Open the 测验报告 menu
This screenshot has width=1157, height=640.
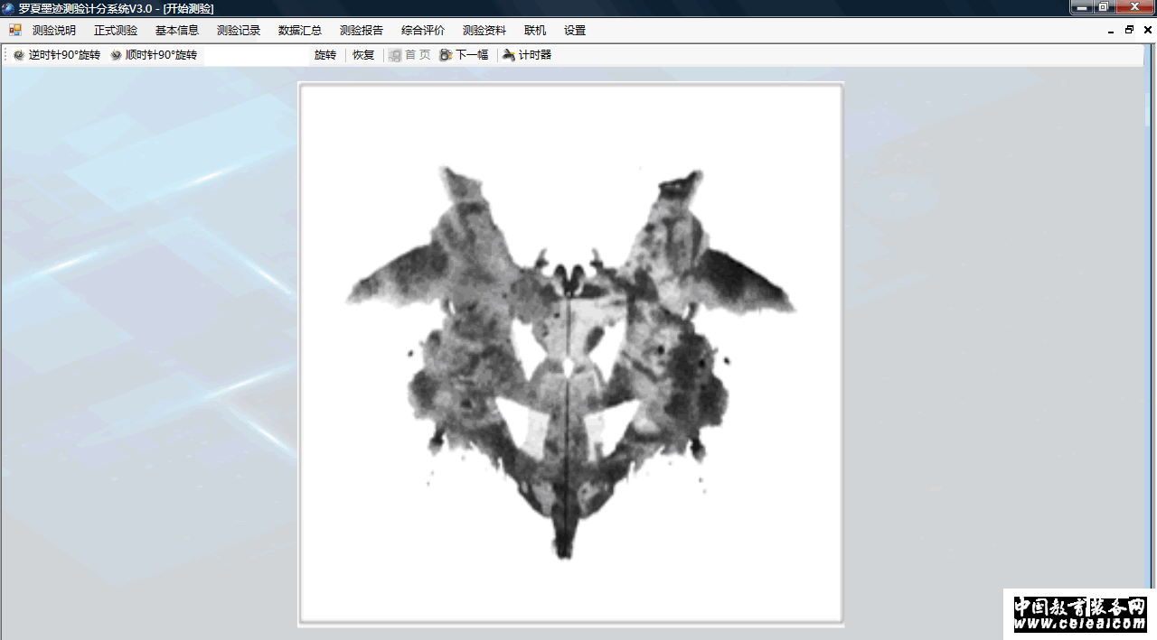362,30
